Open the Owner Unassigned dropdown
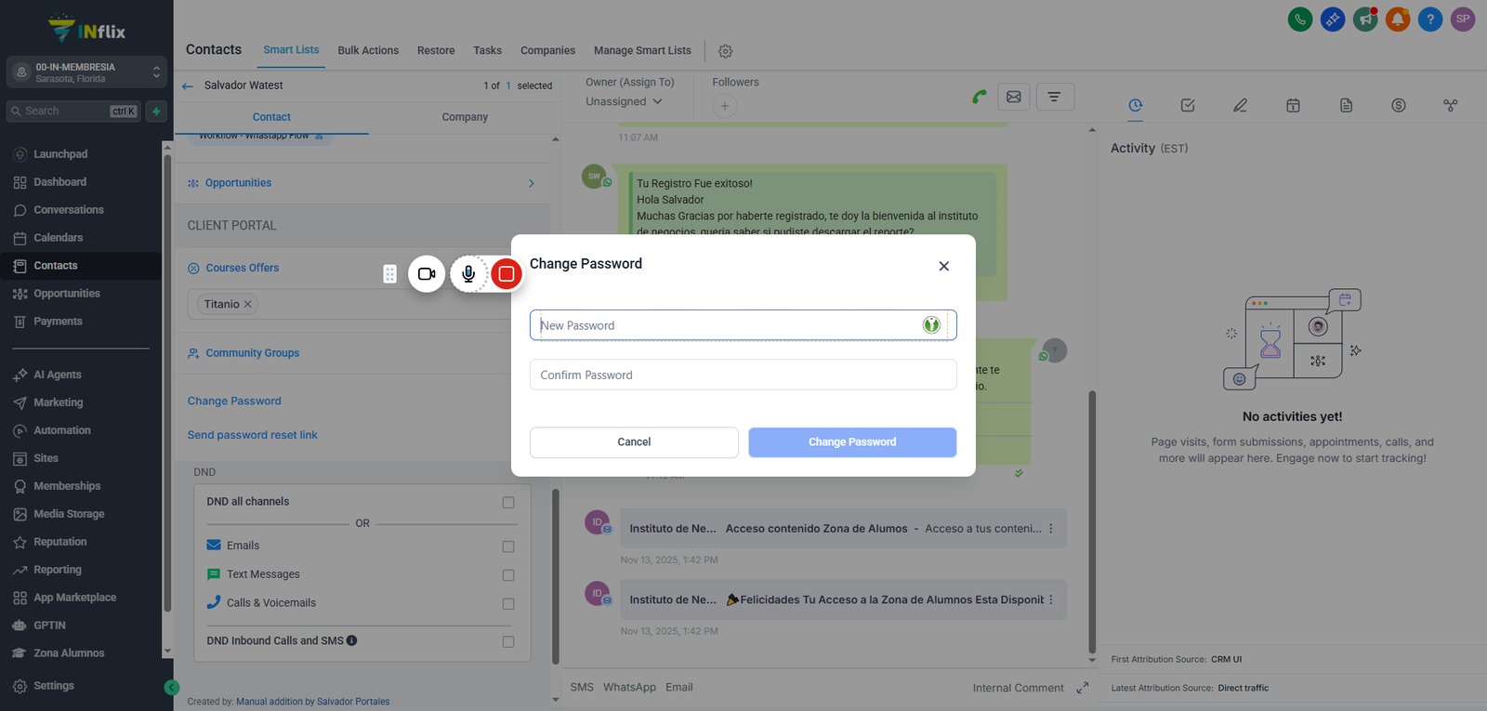 click(625, 101)
